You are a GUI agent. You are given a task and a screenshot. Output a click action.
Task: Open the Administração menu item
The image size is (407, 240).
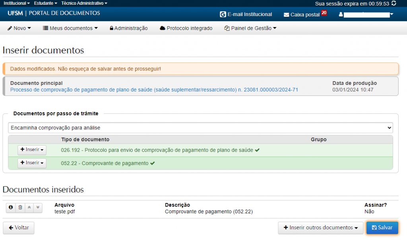128,28
